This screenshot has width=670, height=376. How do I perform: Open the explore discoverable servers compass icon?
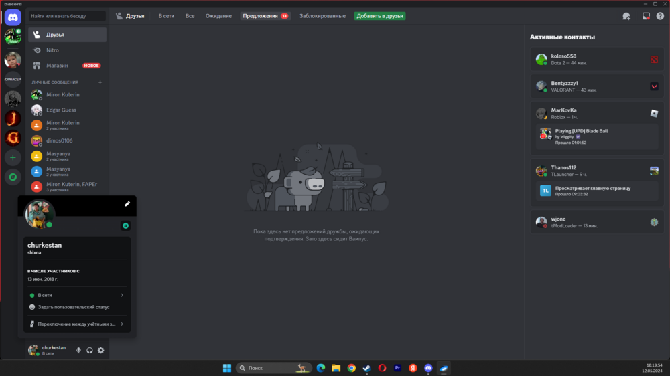pyautogui.click(x=13, y=177)
